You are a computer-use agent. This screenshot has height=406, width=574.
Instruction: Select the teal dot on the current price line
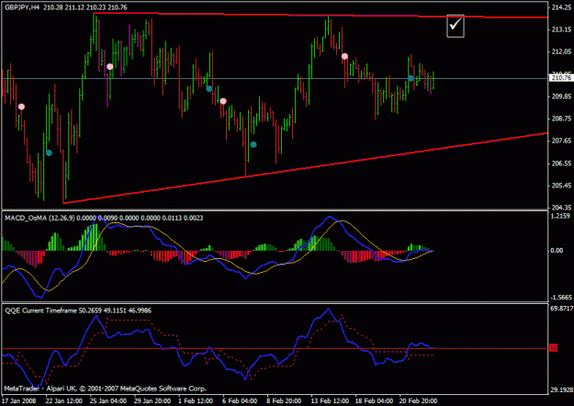[411, 78]
